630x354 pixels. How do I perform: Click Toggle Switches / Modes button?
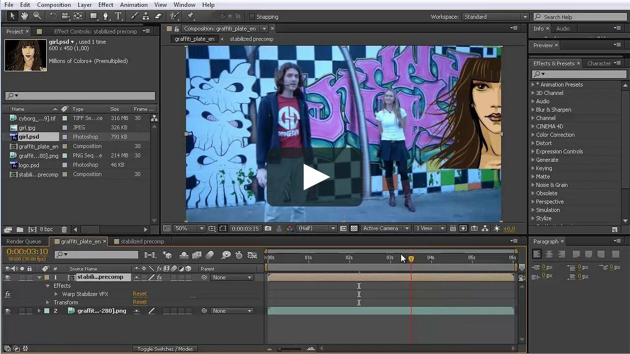[x=165, y=349]
